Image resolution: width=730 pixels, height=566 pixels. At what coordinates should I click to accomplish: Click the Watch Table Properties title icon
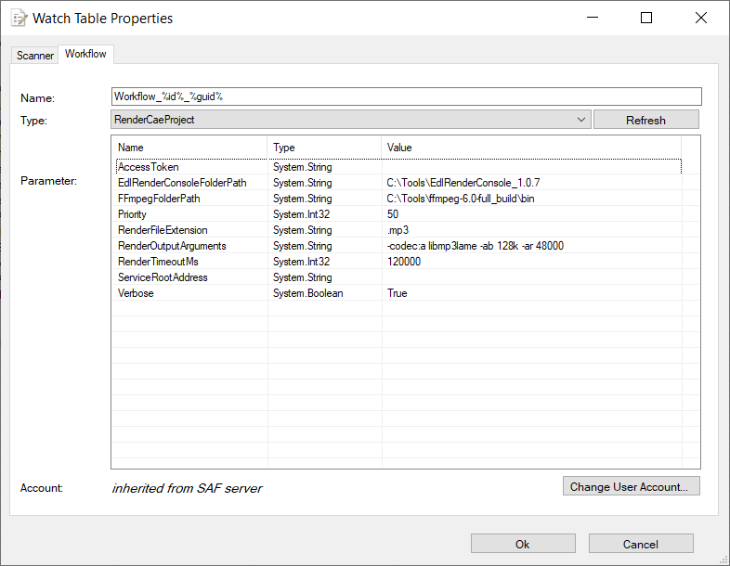(x=18, y=19)
